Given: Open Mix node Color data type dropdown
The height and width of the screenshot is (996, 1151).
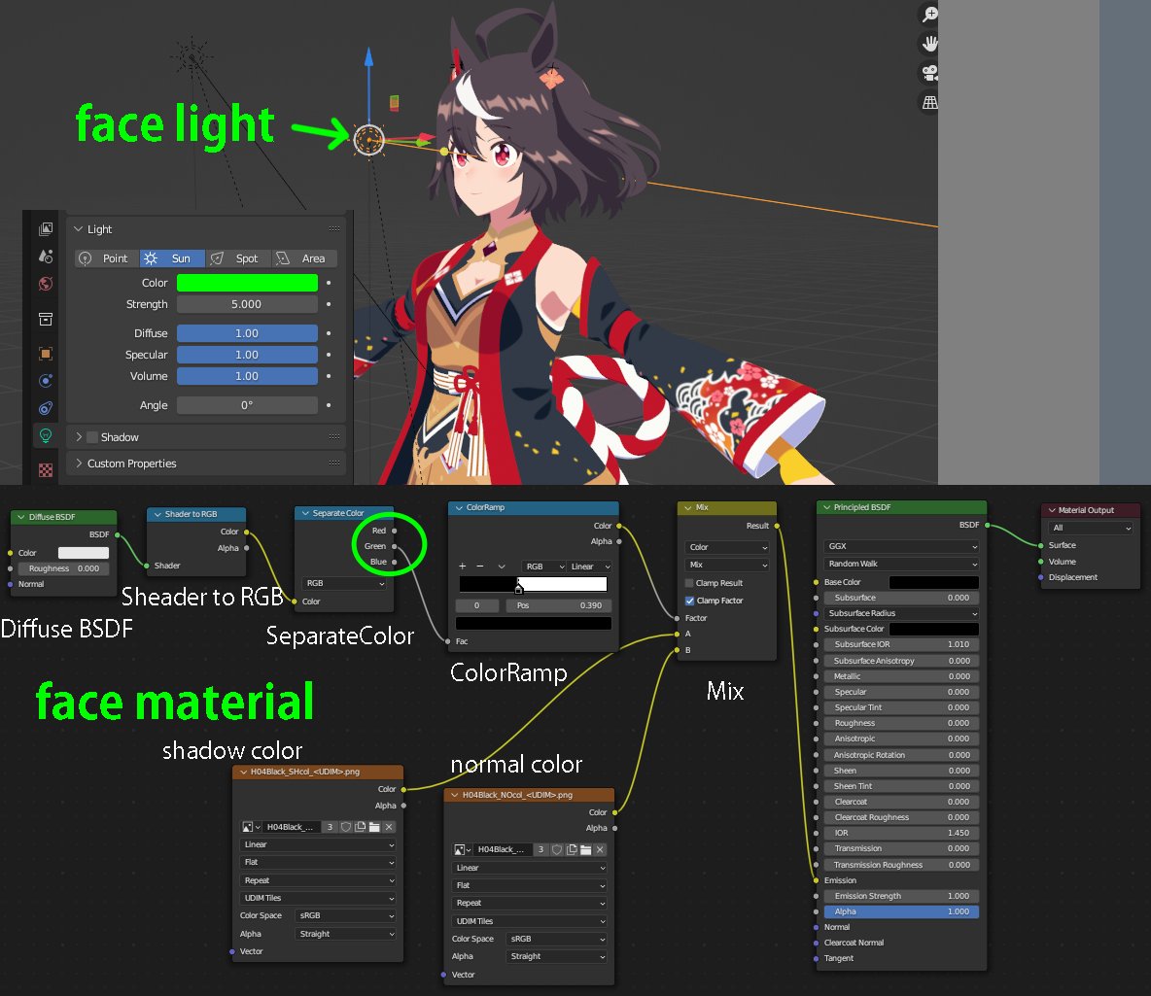Looking at the screenshot, I should [728, 547].
